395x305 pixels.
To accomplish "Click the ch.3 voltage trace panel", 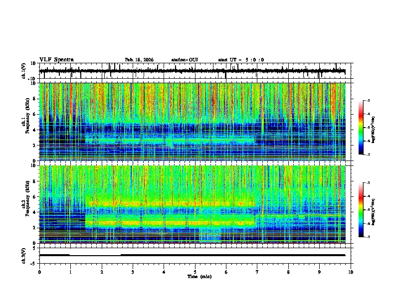I will pyautogui.click(x=196, y=256).
